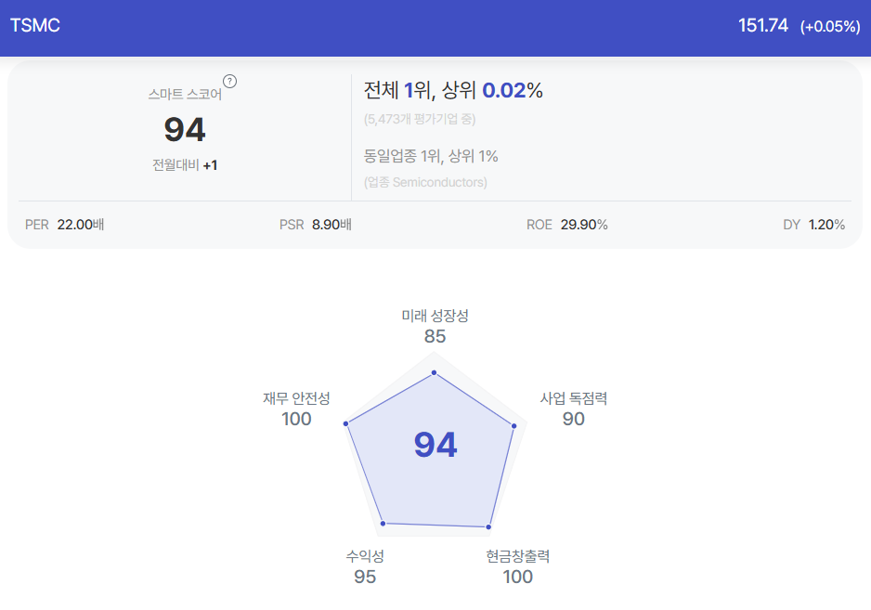Click the (+0.05%) price change label
Screen dimensions: 871x610
pyautogui.click(x=830, y=27)
